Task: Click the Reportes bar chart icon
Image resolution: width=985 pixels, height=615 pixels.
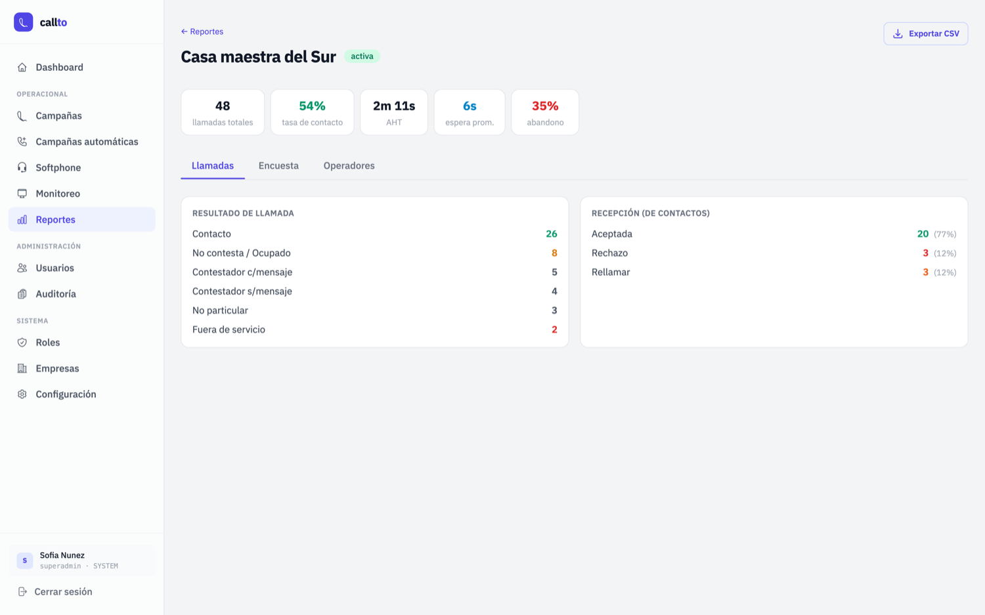Action: pos(22,219)
